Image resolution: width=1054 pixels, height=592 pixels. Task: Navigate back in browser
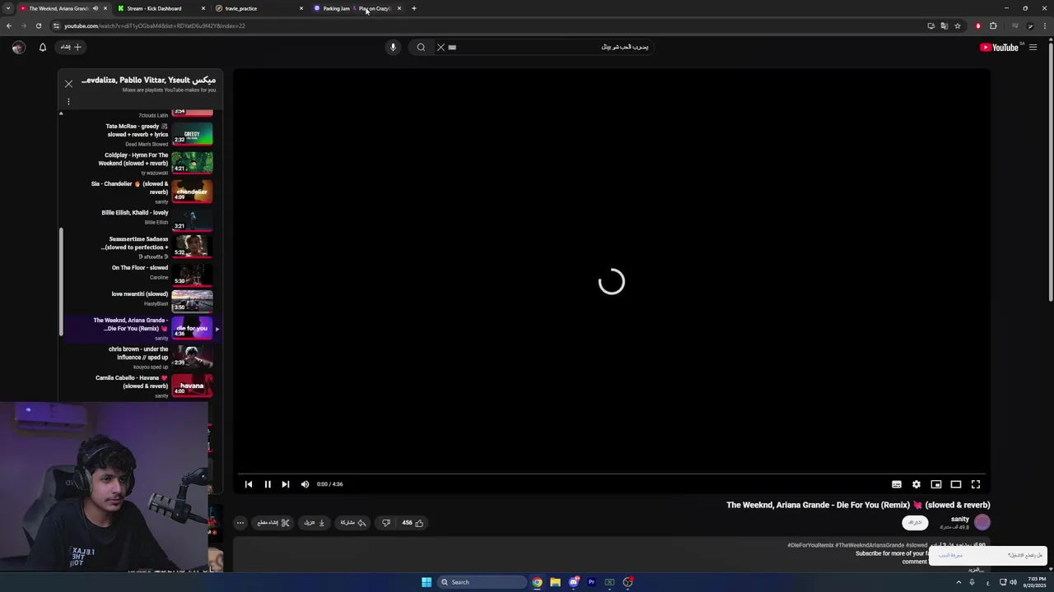[x=9, y=25]
